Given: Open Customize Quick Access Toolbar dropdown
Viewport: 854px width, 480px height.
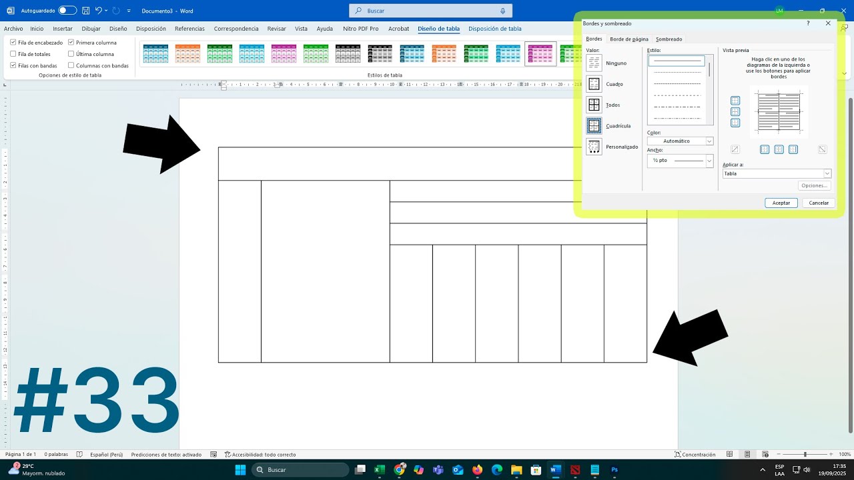Looking at the screenshot, I should click(x=129, y=11).
